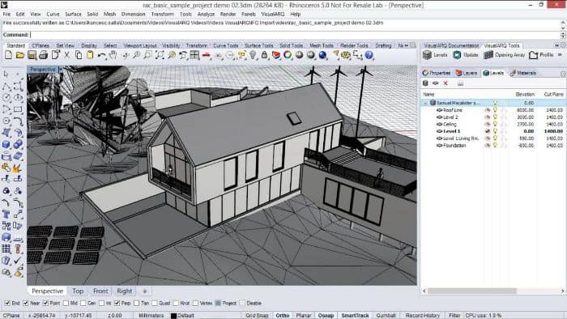This screenshot has height=319, width=567.
Task: Switch to the Curve Tools toolbar tab
Action: [x=226, y=45]
